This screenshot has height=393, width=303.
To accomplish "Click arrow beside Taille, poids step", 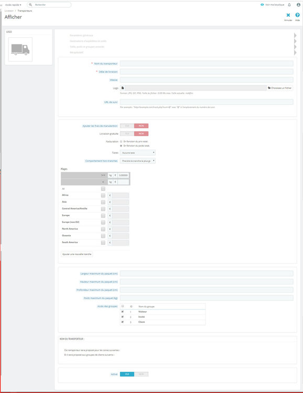I will point(295,47).
